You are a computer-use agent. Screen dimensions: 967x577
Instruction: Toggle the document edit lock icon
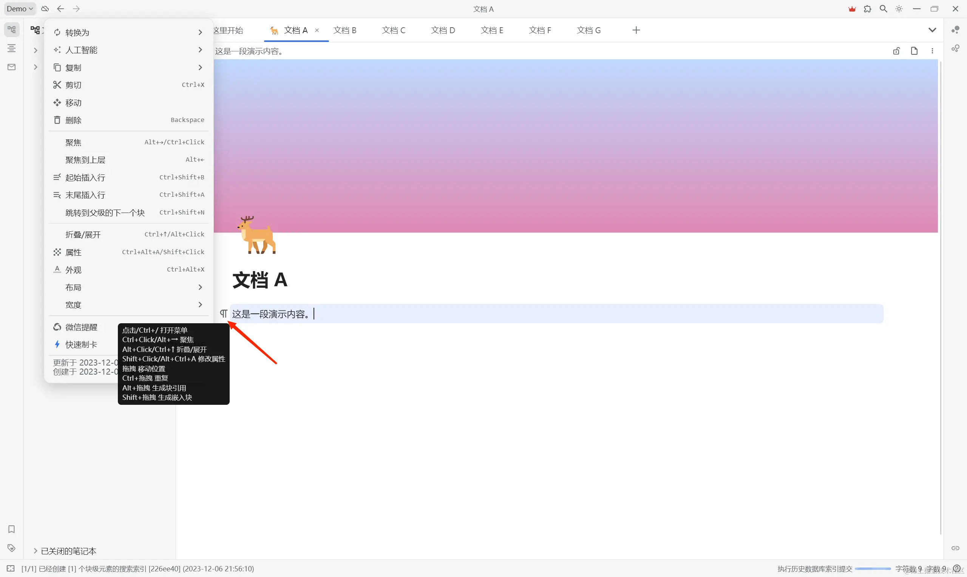(896, 51)
